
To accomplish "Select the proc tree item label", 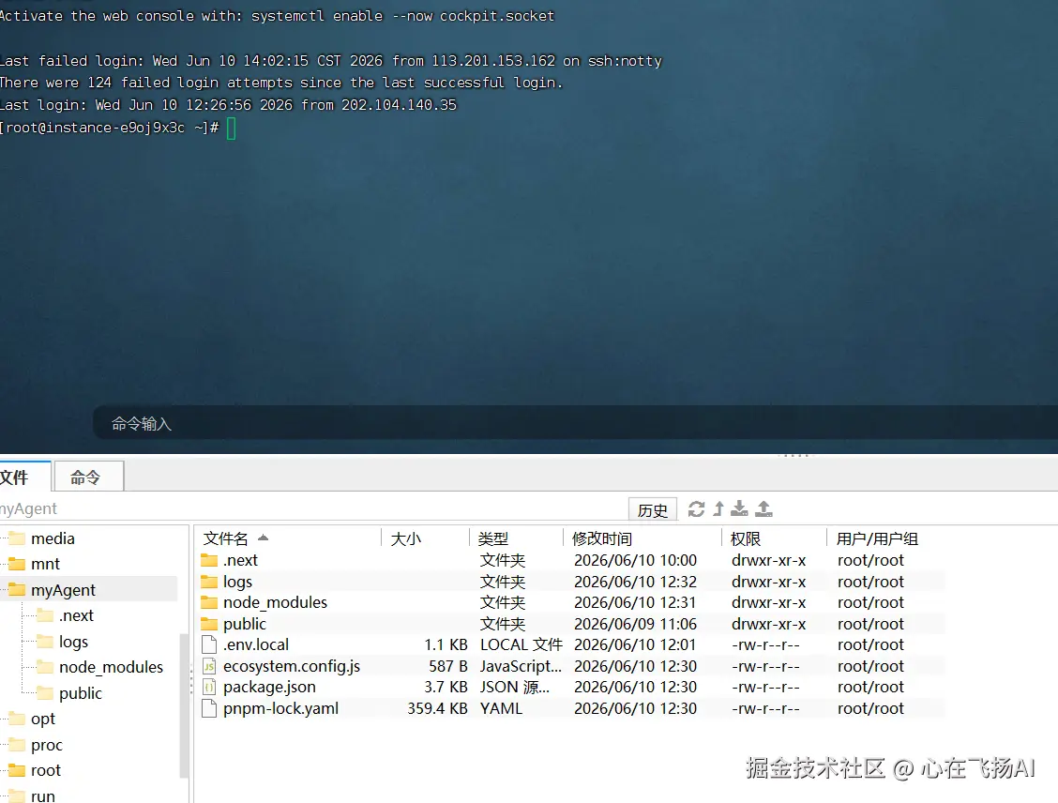I will pyautogui.click(x=47, y=745).
